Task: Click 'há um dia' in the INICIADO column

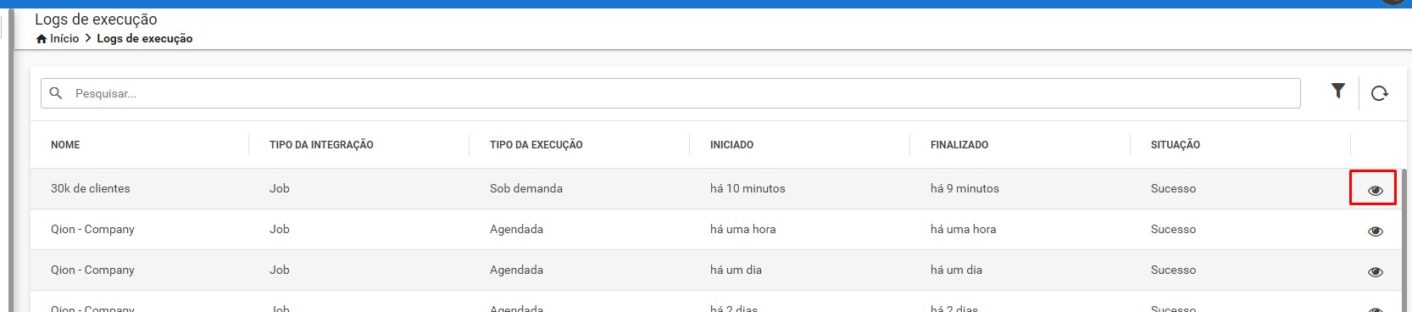Action: point(736,270)
